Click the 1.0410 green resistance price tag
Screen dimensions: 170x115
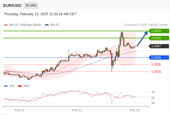159,38
